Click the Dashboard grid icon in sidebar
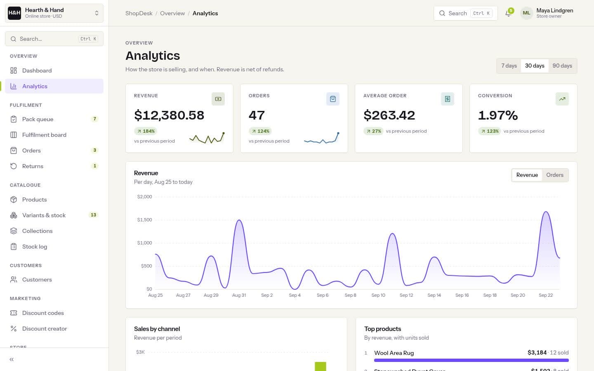The height and width of the screenshot is (371, 594). 14,70
